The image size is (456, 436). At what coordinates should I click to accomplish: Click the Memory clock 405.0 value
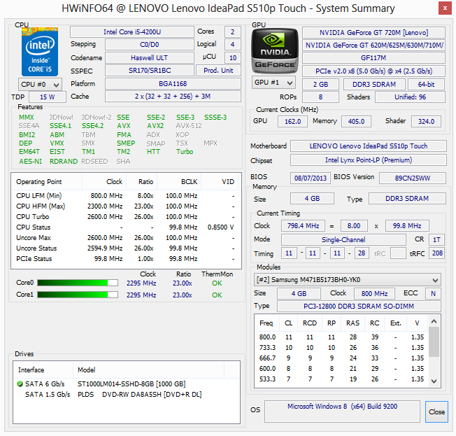pos(356,121)
